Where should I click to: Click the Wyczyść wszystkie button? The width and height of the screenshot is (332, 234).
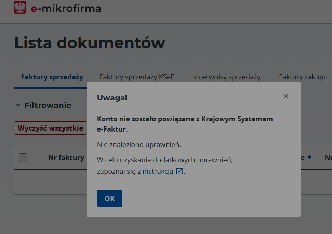[x=50, y=128]
